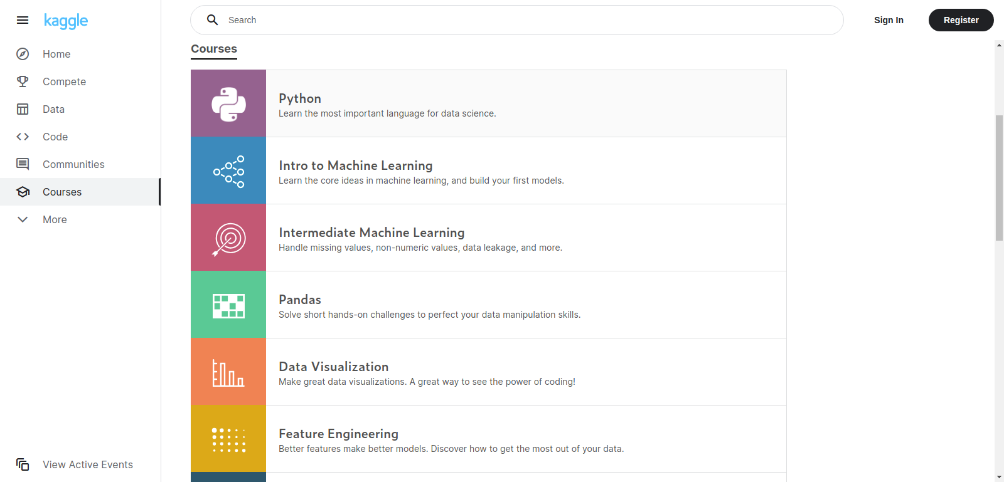This screenshot has height=482, width=1004.
Task: Click the Kaggle logo
Action: point(66,21)
